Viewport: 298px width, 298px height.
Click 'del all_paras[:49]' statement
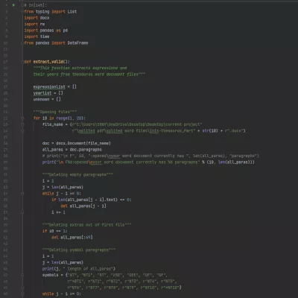[x=72, y=238]
